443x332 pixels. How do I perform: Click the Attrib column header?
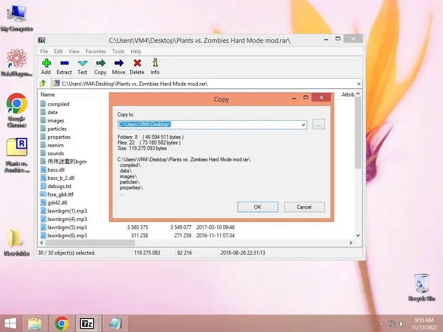(x=347, y=95)
